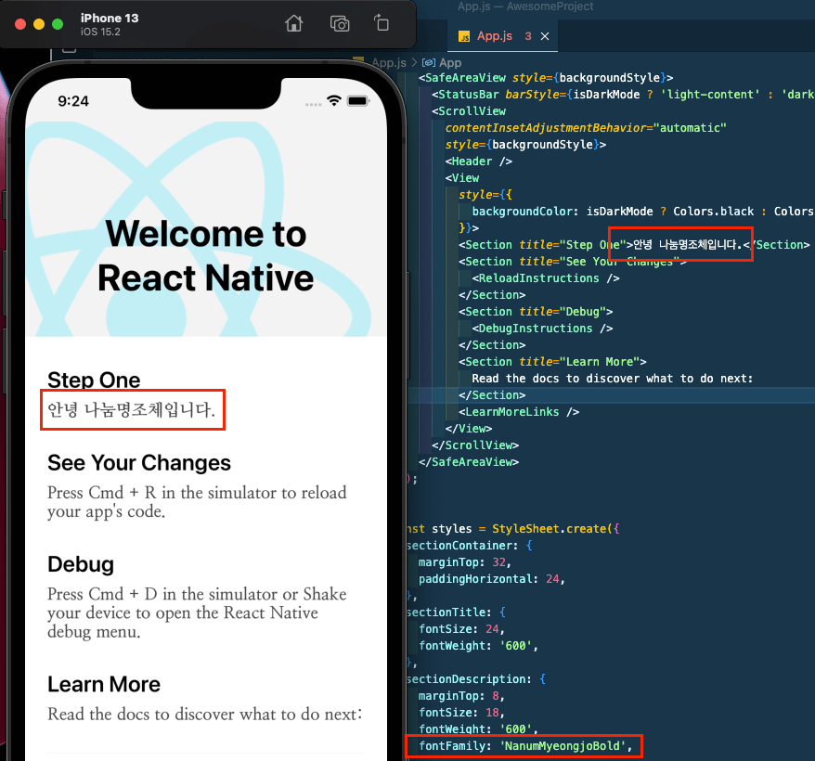Viewport: 815px width, 761px height.
Task: Click the <Header /> code line
Action: coord(479,161)
